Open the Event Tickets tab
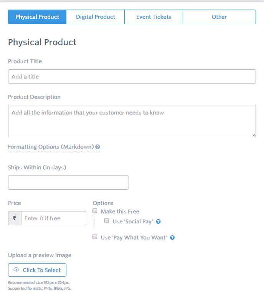The height and width of the screenshot is (295, 264). [x=153, y=17]
